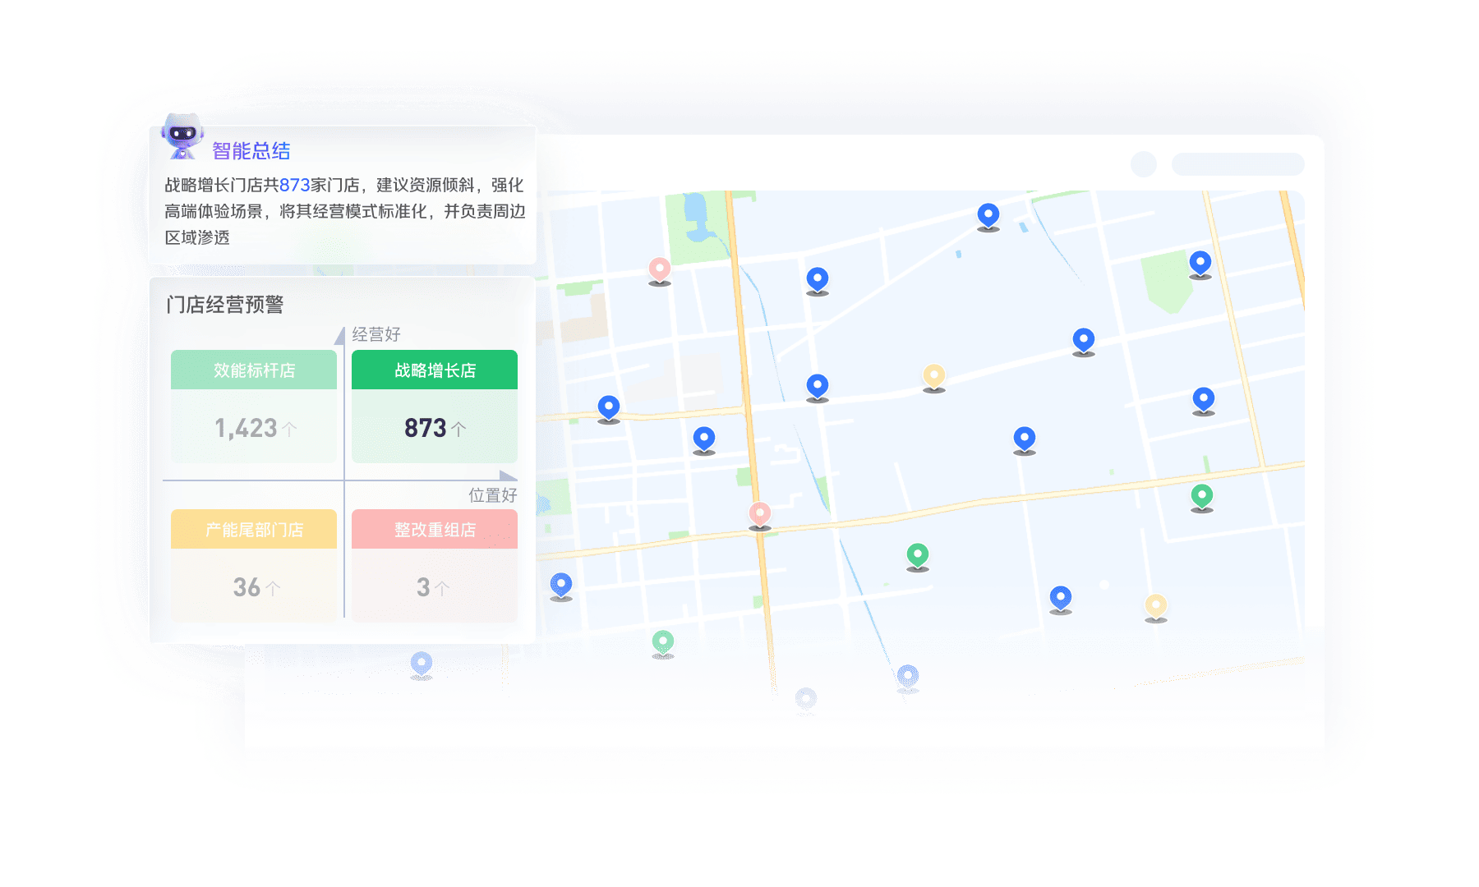Viewport: 1479px width, 887px height.
Task: Select the 整改重组店 quadrant header
Action: (x=435, y=529)
